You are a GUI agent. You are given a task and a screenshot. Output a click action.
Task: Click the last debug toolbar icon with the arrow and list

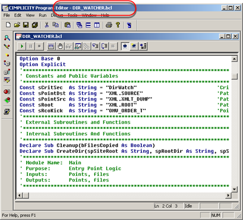click(x=143, y=46)
